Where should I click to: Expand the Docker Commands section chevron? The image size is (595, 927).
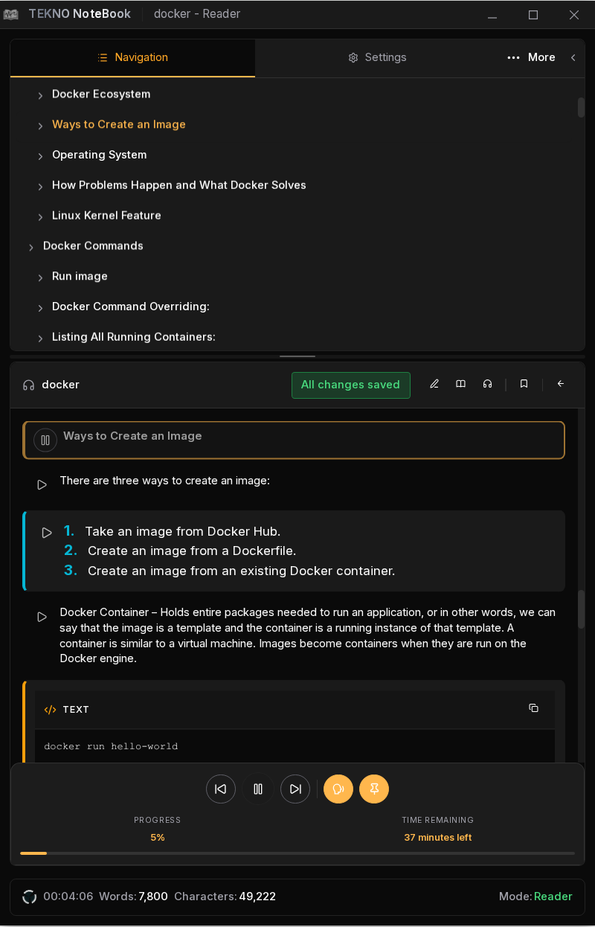(x=31, y=247)
